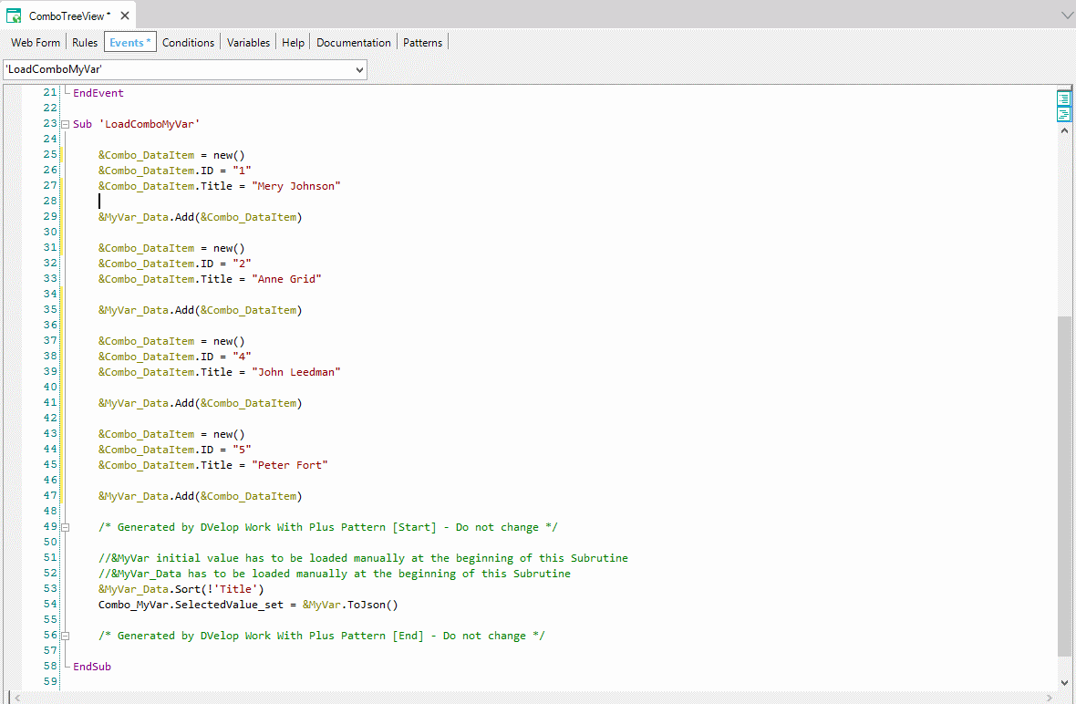Click the vertical scrollbar up arrow
Viewport: 1076px width, 704px height.
(x=1063, y=130)
